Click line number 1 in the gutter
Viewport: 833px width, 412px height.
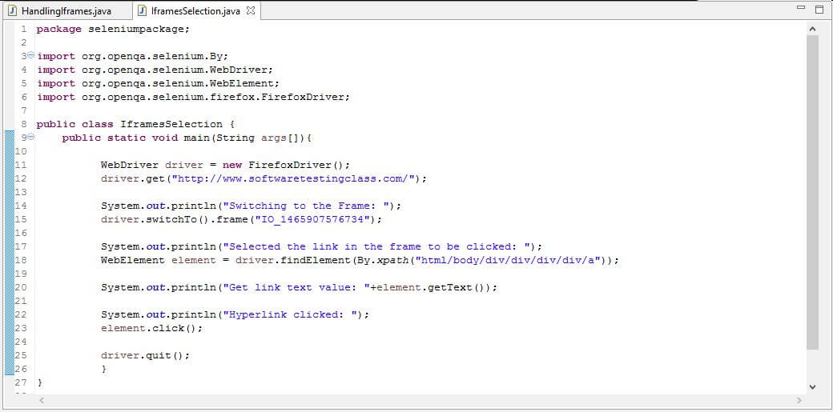coord(23,29)
